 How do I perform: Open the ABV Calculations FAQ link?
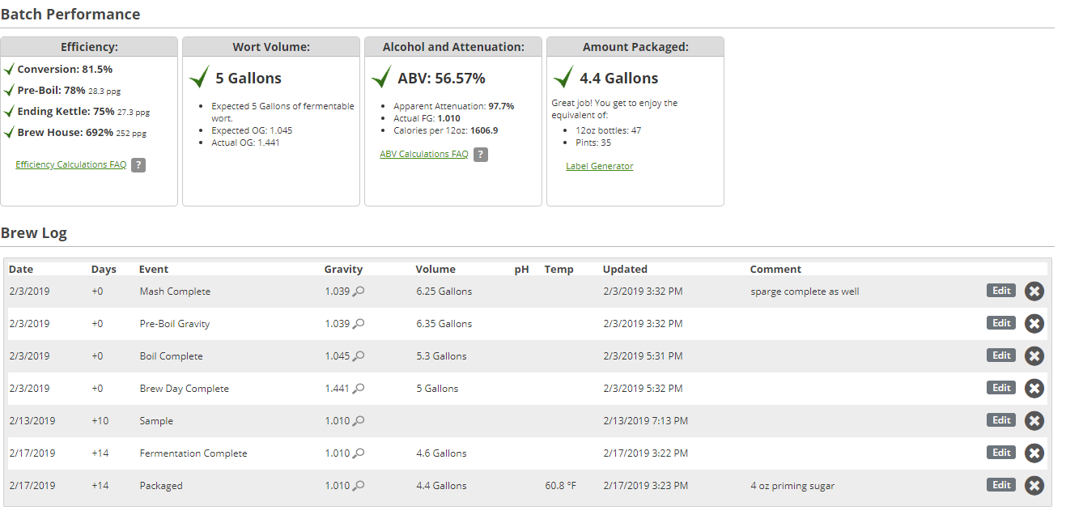[424, 154]
